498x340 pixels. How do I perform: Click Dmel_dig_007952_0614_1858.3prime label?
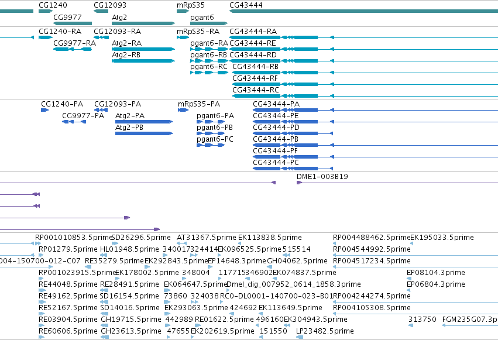point(293,284)
